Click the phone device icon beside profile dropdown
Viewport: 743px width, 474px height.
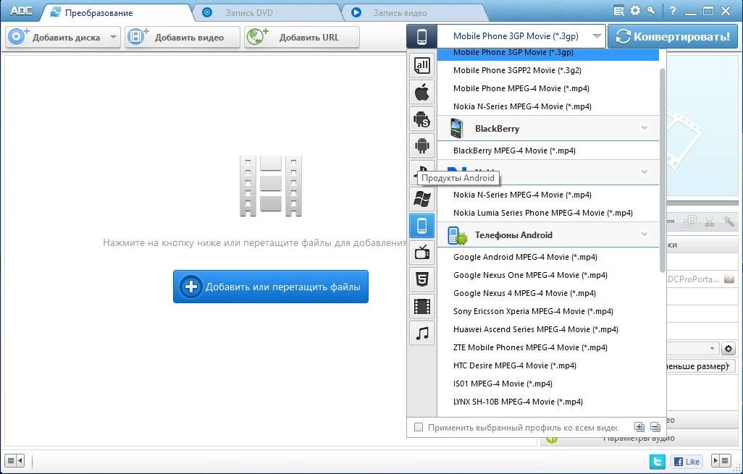(421, 36)
